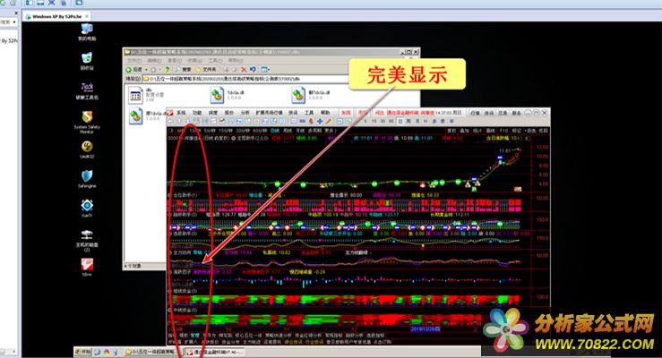Open the XueTr desktop icon
This screenshot has width=662, height=358.
tap(87, 207)
